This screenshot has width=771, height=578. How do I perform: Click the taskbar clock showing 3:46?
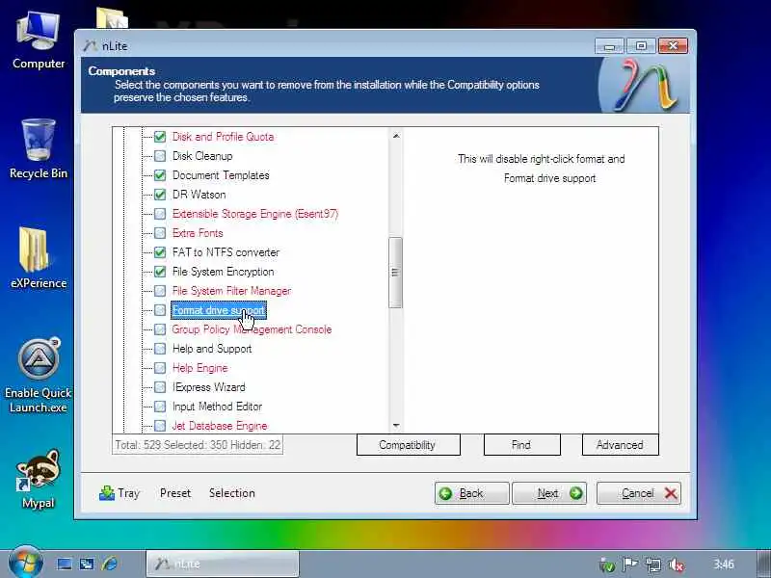coord(724,565)
